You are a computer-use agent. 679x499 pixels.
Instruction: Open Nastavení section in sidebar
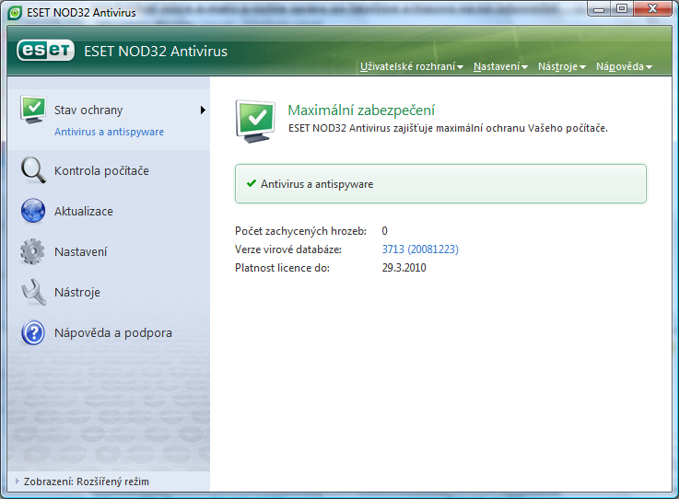click(80, 251)
